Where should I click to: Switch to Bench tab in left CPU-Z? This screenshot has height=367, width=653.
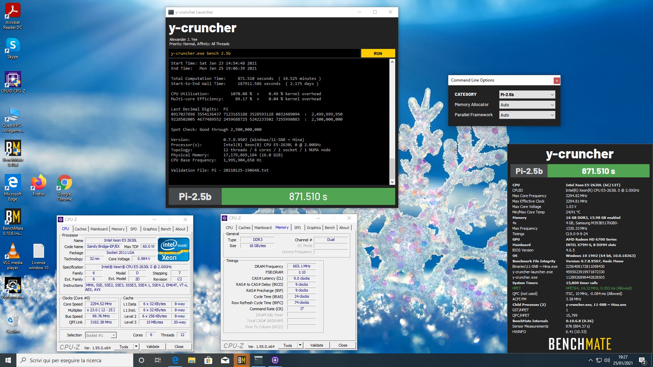click(x=166, y=229)
